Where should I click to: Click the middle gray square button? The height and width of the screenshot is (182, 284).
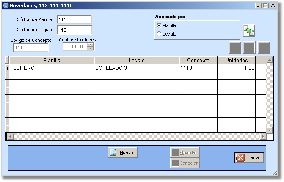(249, 48)
